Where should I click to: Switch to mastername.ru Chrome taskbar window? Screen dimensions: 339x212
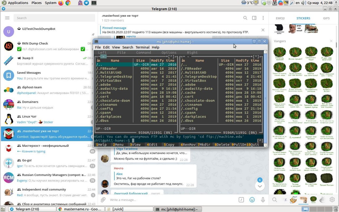(80, 209)
